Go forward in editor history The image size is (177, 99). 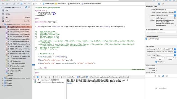click(40, 4)
